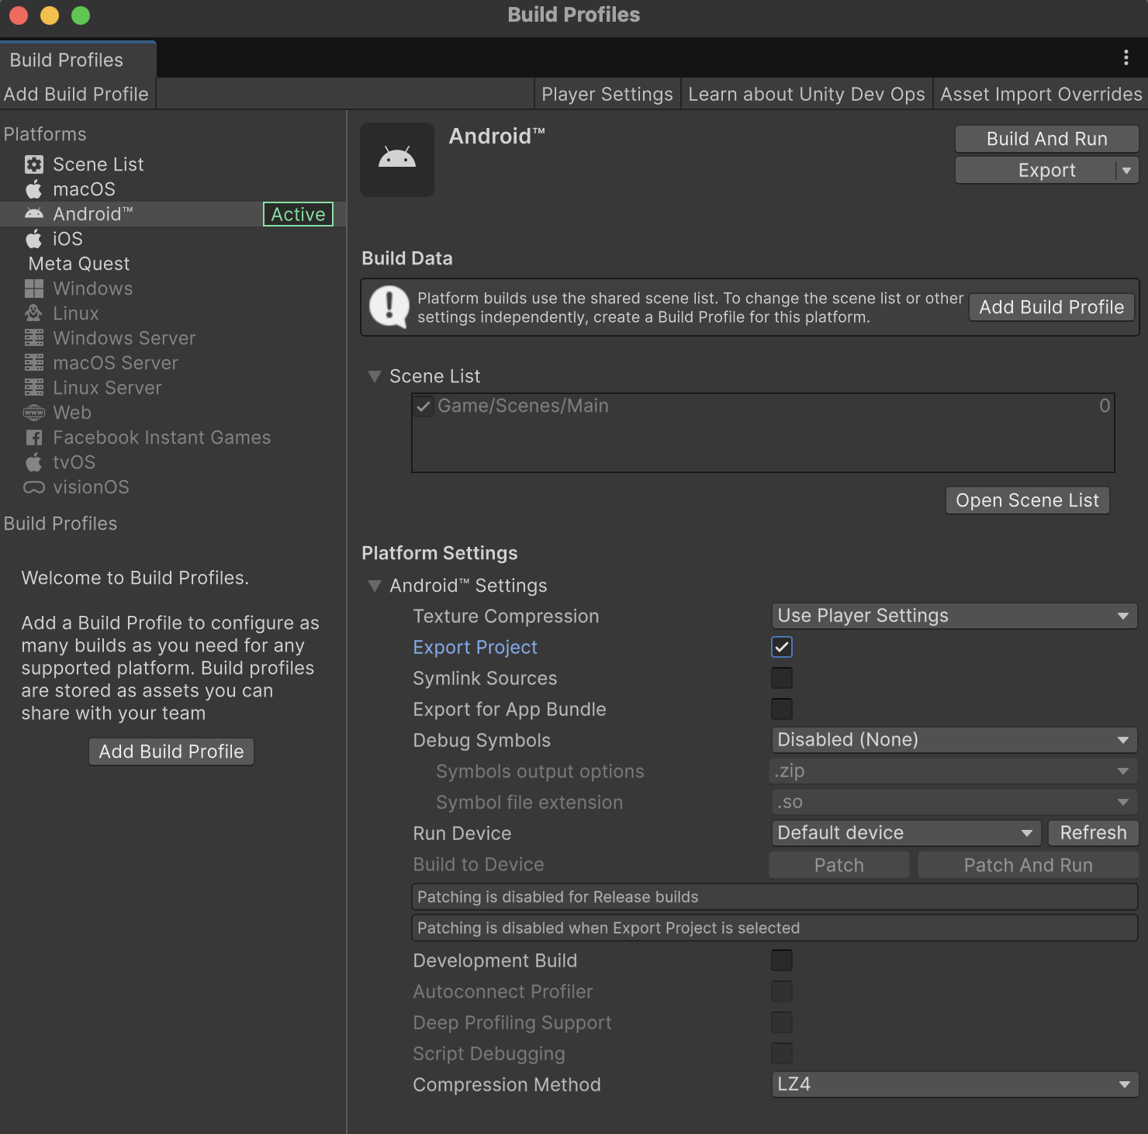Select the Build Profiles tab
Image resolution: width=1148 pixels, height=1134 pixels.
78,60
